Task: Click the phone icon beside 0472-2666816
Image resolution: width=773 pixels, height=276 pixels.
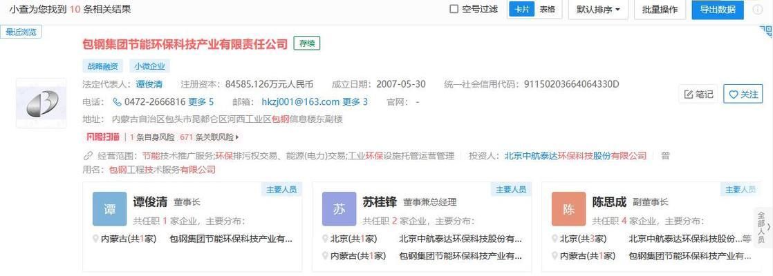Action: [x=118, y=102]
